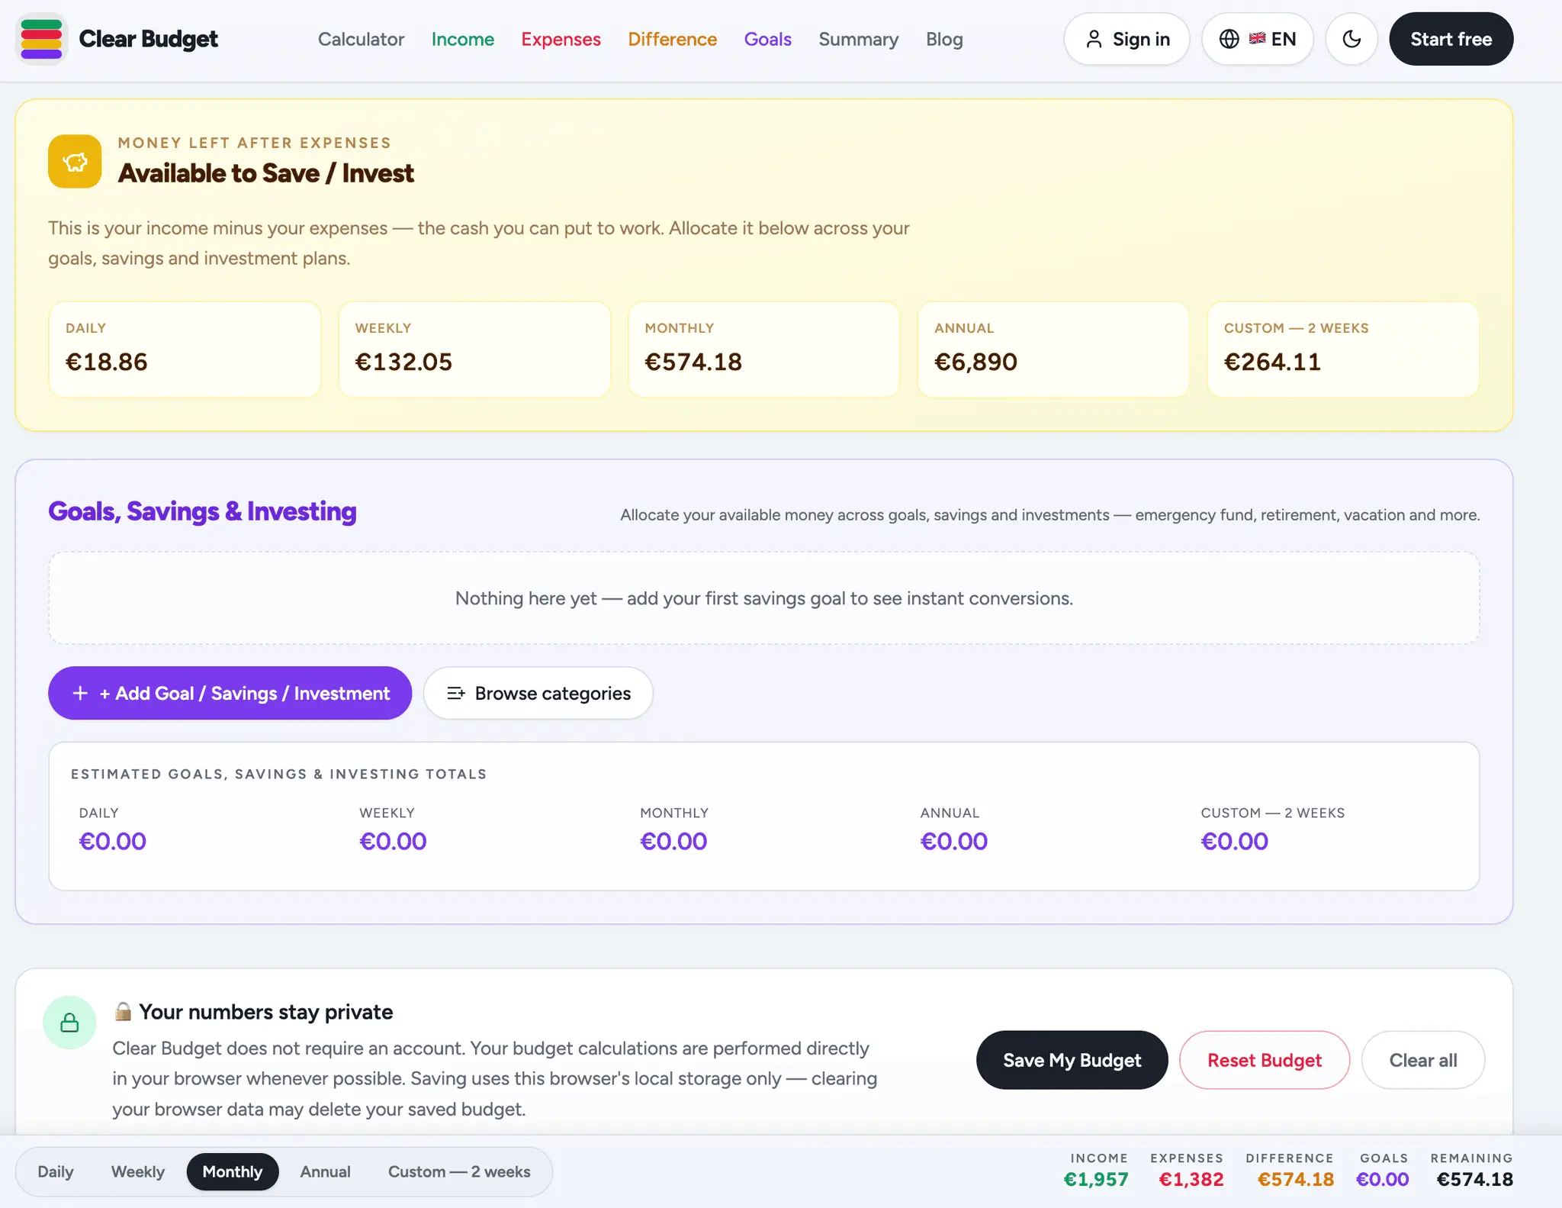Viewport: 1562px width, 1208px height.
Task: Click the piggy bank savings icon
Action: click(x=75, y=161)
